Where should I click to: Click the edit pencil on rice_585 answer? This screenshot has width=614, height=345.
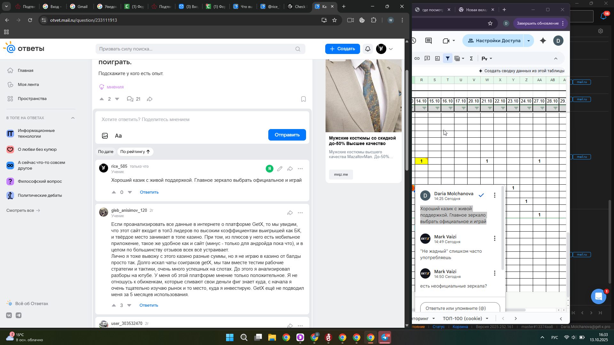point(280,169)
